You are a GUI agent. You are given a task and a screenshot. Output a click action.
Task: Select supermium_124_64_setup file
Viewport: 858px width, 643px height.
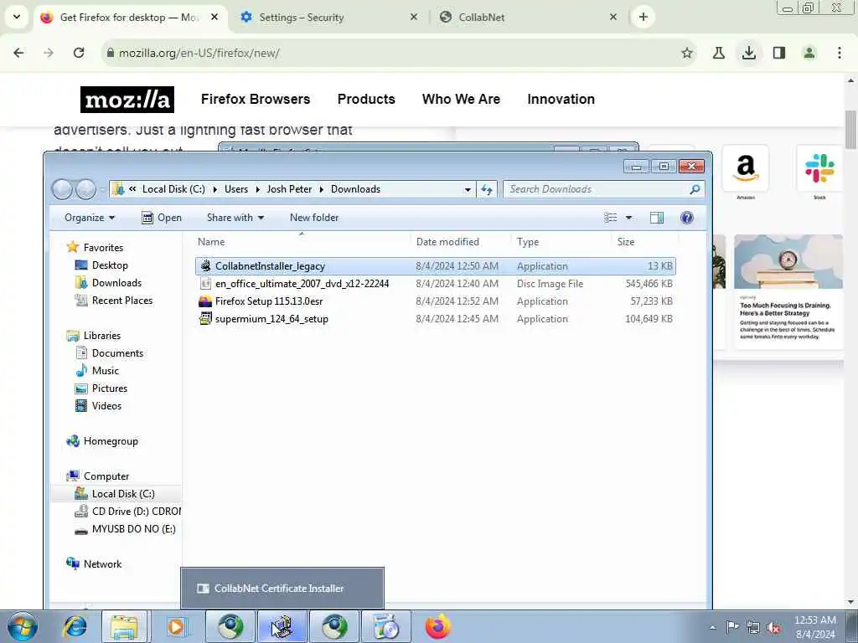(x=435, y=319)
